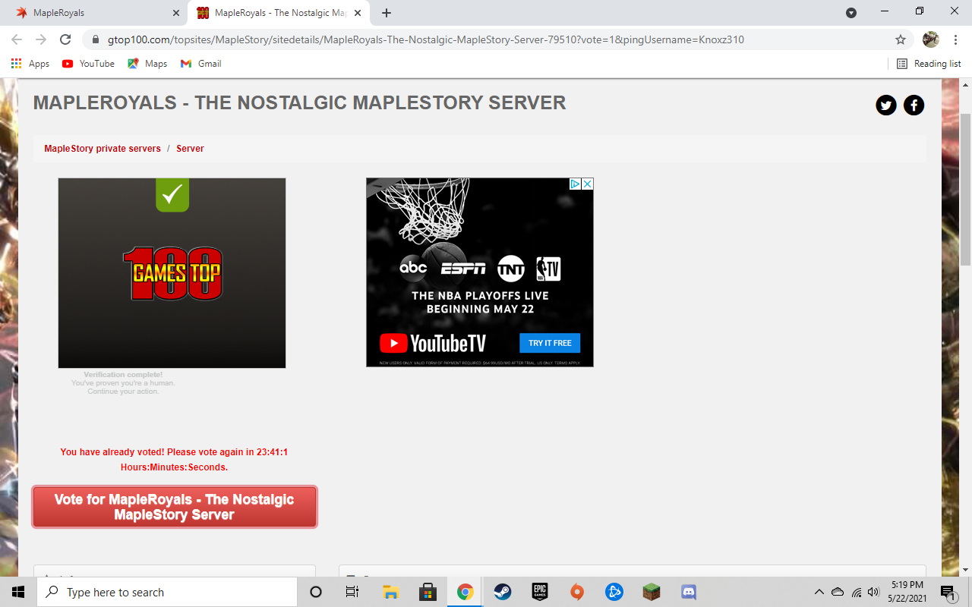Close the active gtop100 tab
The height and width of the screenshot is (607, 972).
point(357,13)
